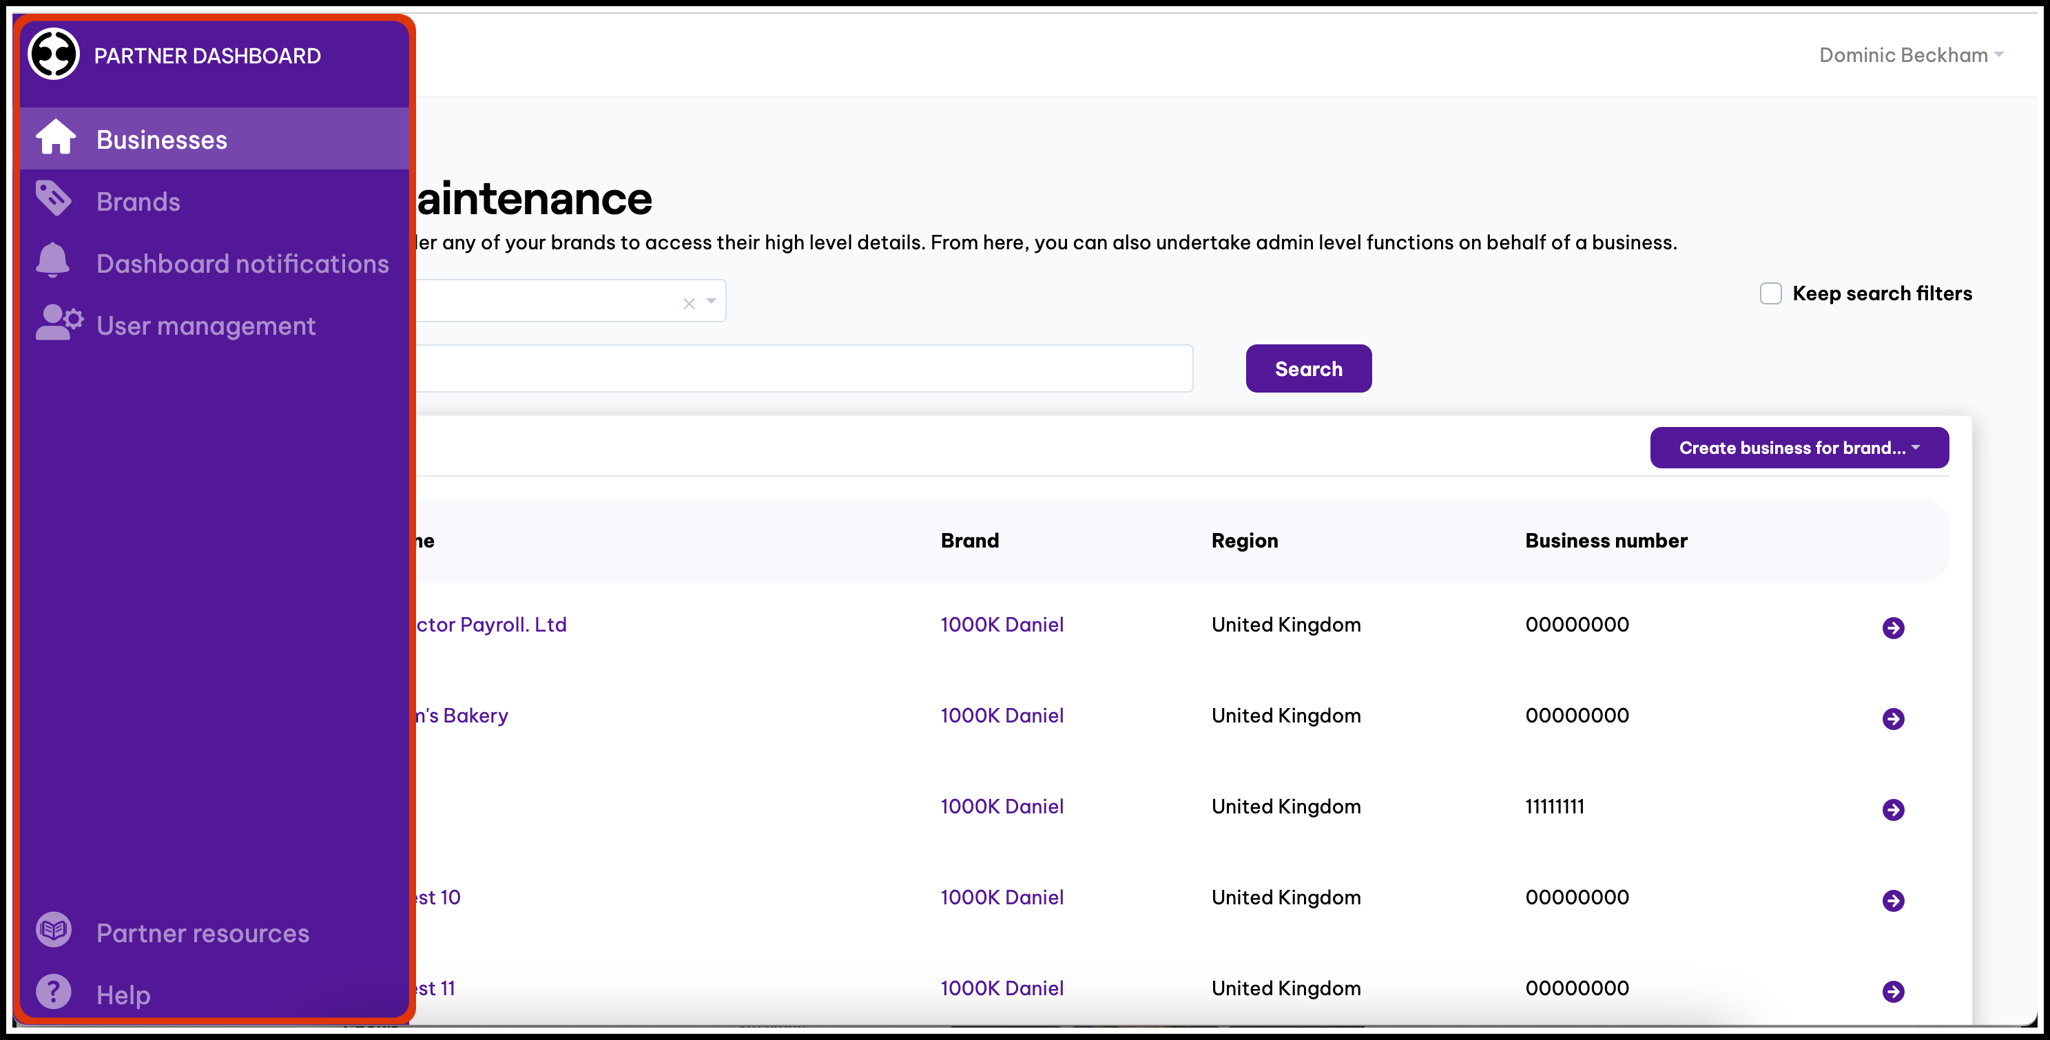Viewport: 2050px width, 1040px height.
Task: Open arrow icon for Bakery row
Action: tap(1893, 718)
